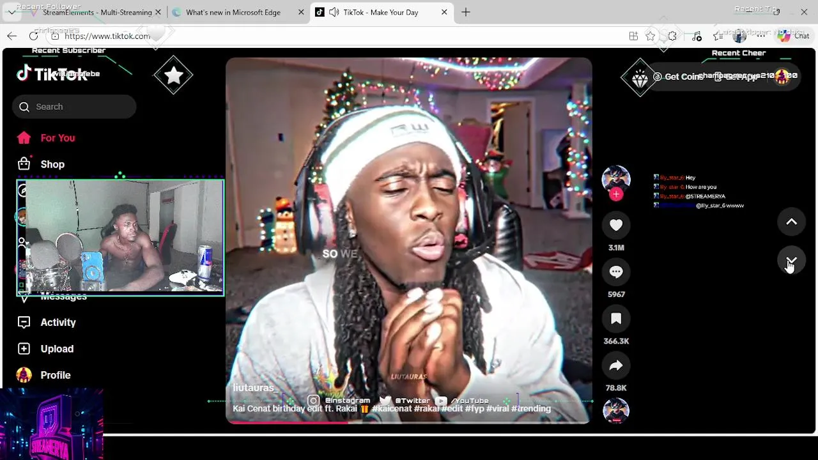Open the tab actions dropdown
818x460 pixels.
coord(12,12)
